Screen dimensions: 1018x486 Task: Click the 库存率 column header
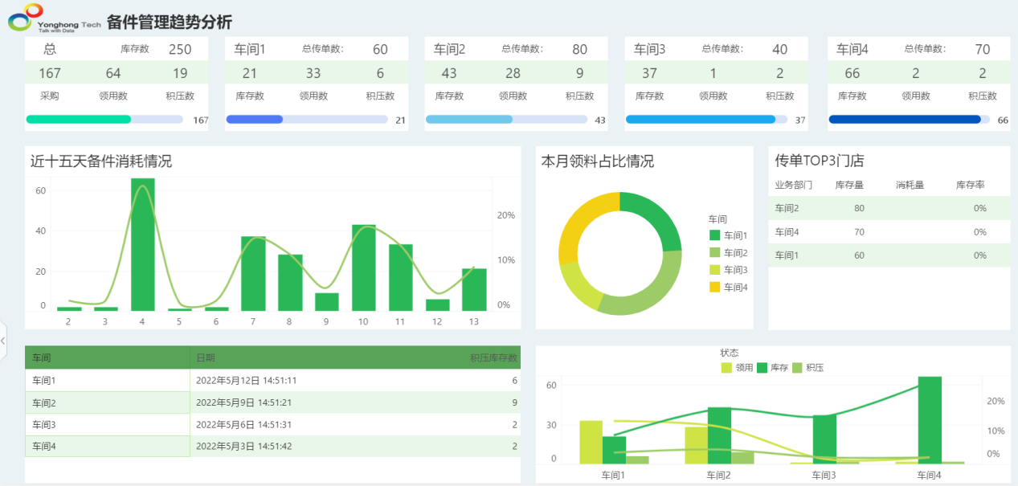pos(971,185)
